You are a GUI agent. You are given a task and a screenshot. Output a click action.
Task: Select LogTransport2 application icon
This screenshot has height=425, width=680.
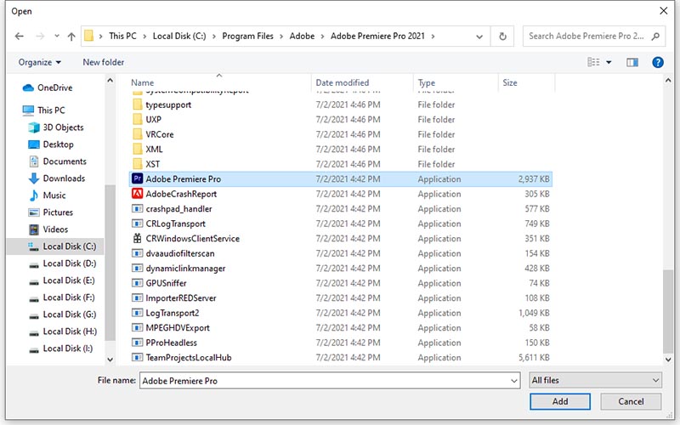[x=138, y=313]
